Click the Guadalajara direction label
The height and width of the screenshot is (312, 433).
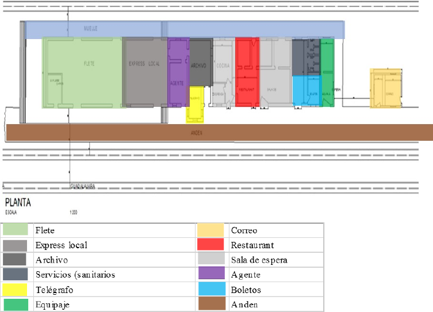(82, 186)
